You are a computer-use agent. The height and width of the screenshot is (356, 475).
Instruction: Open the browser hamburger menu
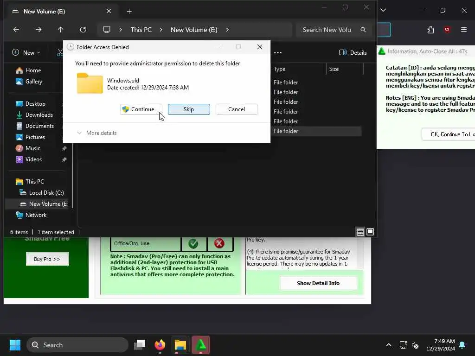click(x=464, y=30)
